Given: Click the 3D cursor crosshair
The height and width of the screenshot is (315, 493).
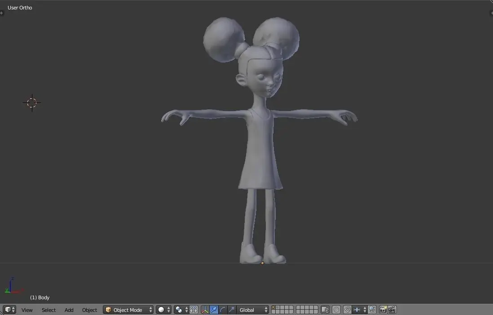Looking at the screenshot, I should tap(32, 102).
